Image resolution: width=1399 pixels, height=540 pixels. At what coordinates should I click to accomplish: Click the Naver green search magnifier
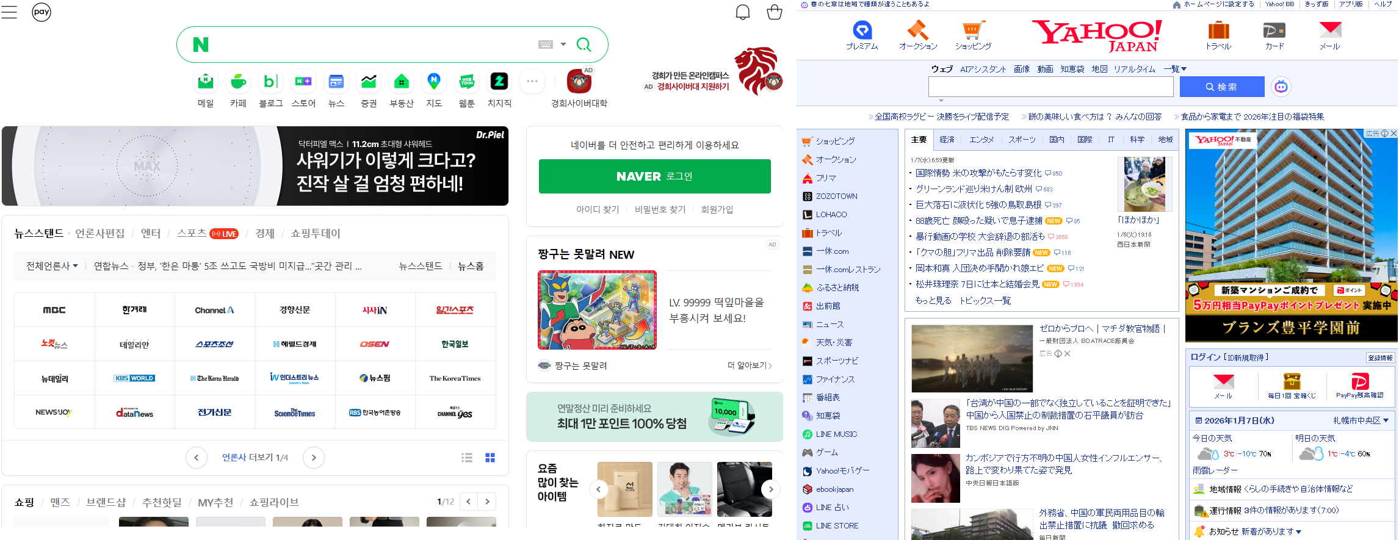(584, 45)
